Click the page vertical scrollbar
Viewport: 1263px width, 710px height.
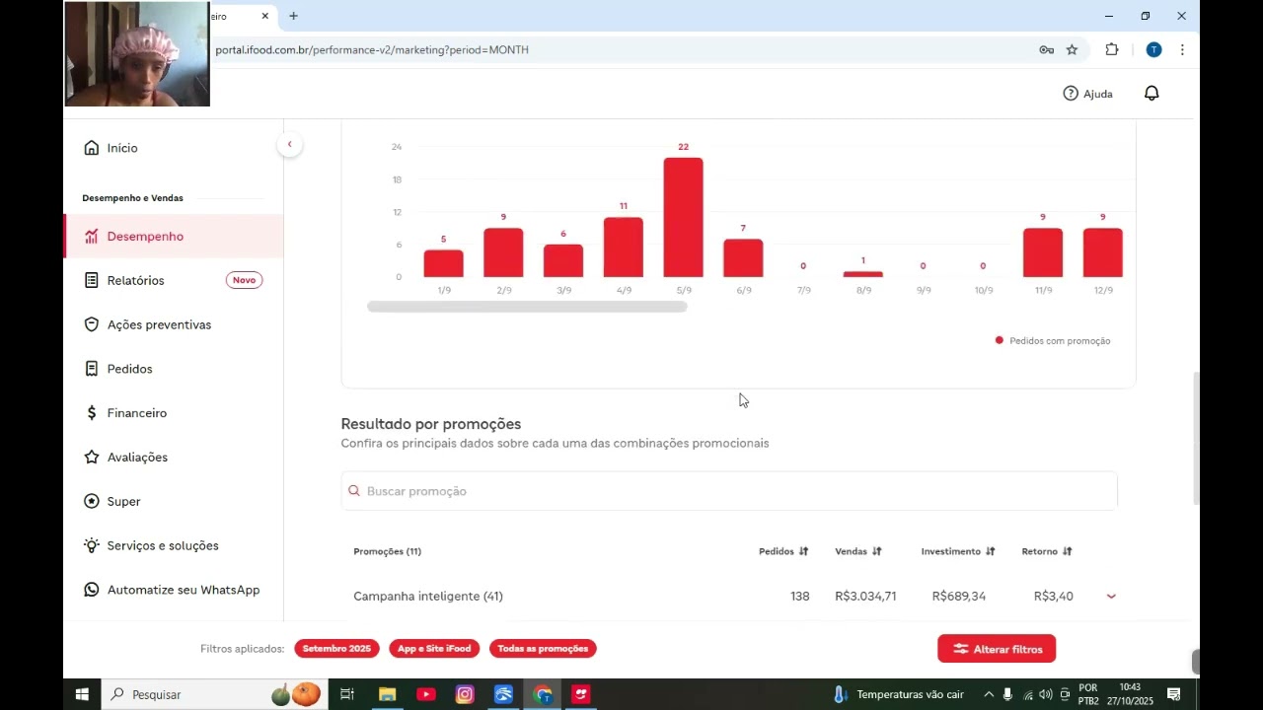1196,439
